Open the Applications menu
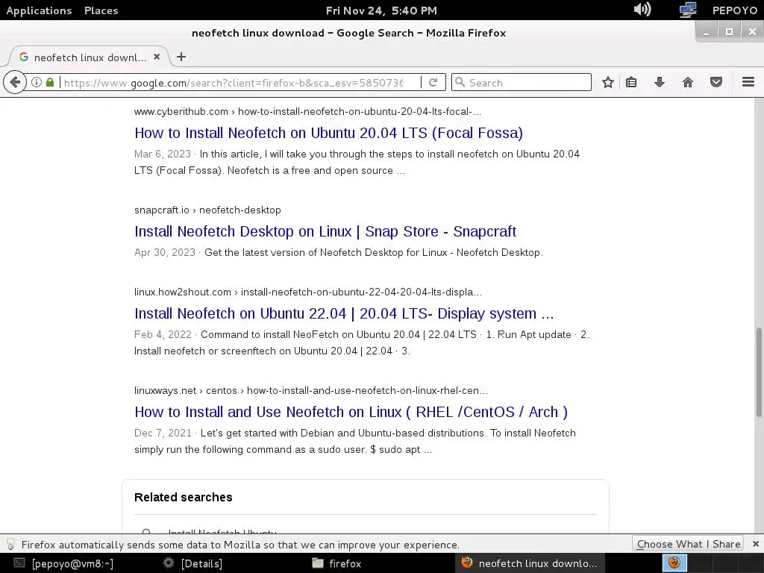764x573 pixels. pos(39,10)
